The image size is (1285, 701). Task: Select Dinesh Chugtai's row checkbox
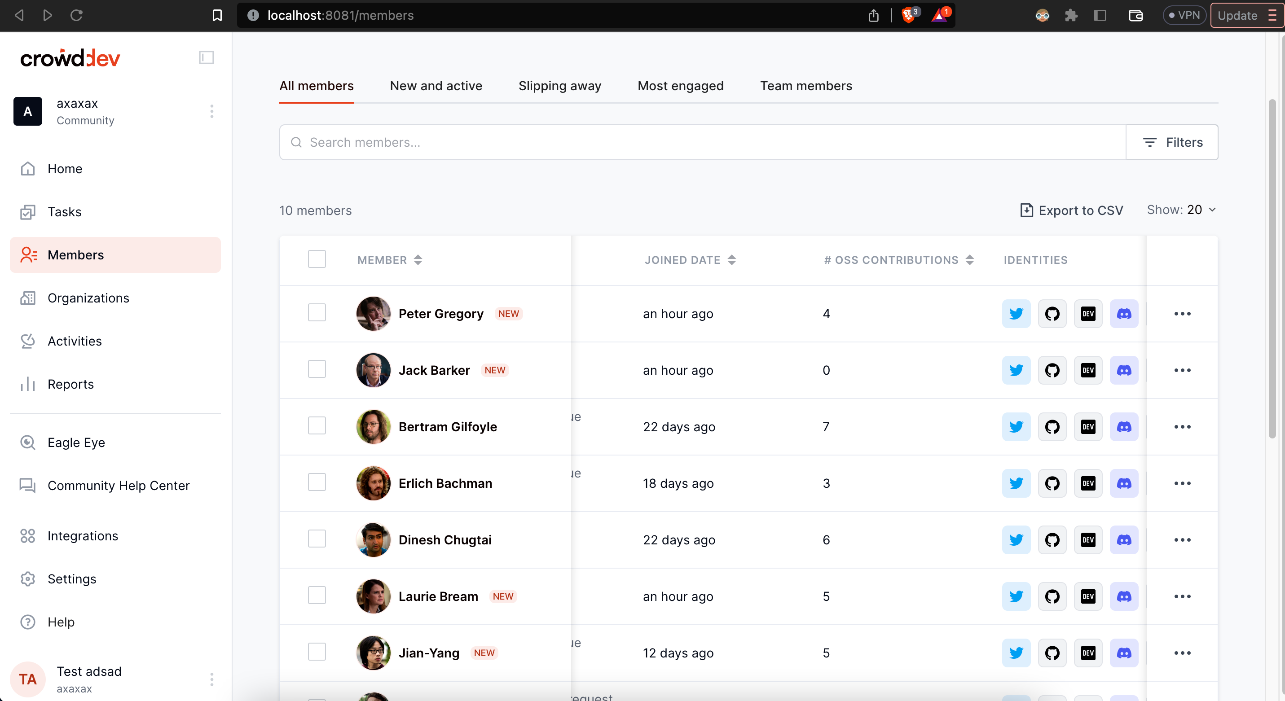click(x=317, y=539)
